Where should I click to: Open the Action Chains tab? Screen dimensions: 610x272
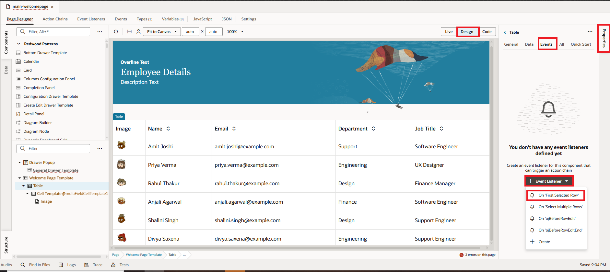pyautogui.click(x=55, y=19)
